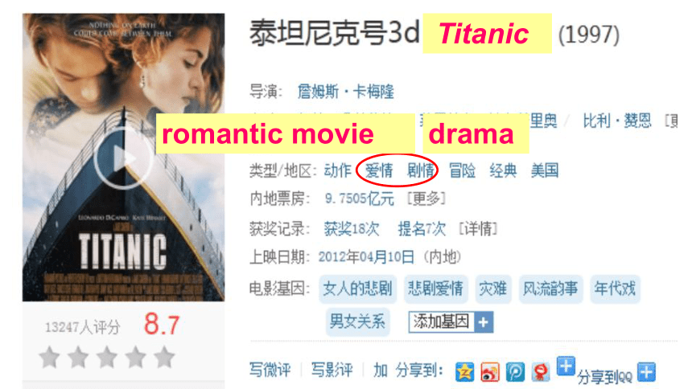Click the 爱情 genre link
This screenshot has width=692, height=389.
(379, 170)
